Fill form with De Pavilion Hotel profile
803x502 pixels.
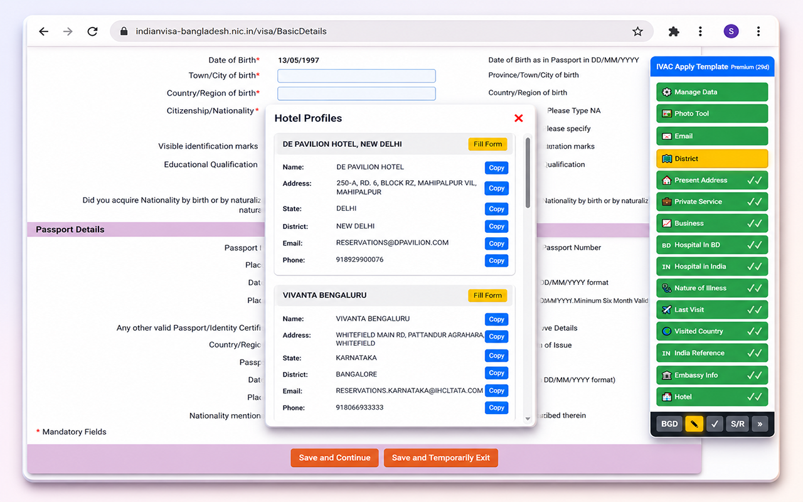point(487,144)
